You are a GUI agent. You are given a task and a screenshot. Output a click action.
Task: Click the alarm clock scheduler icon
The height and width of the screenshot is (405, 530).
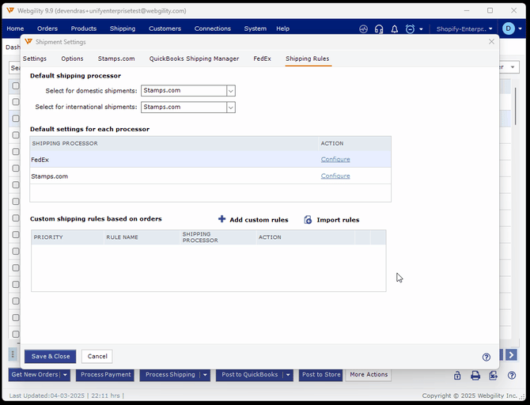pyautogui.click(x=410, y=29)
